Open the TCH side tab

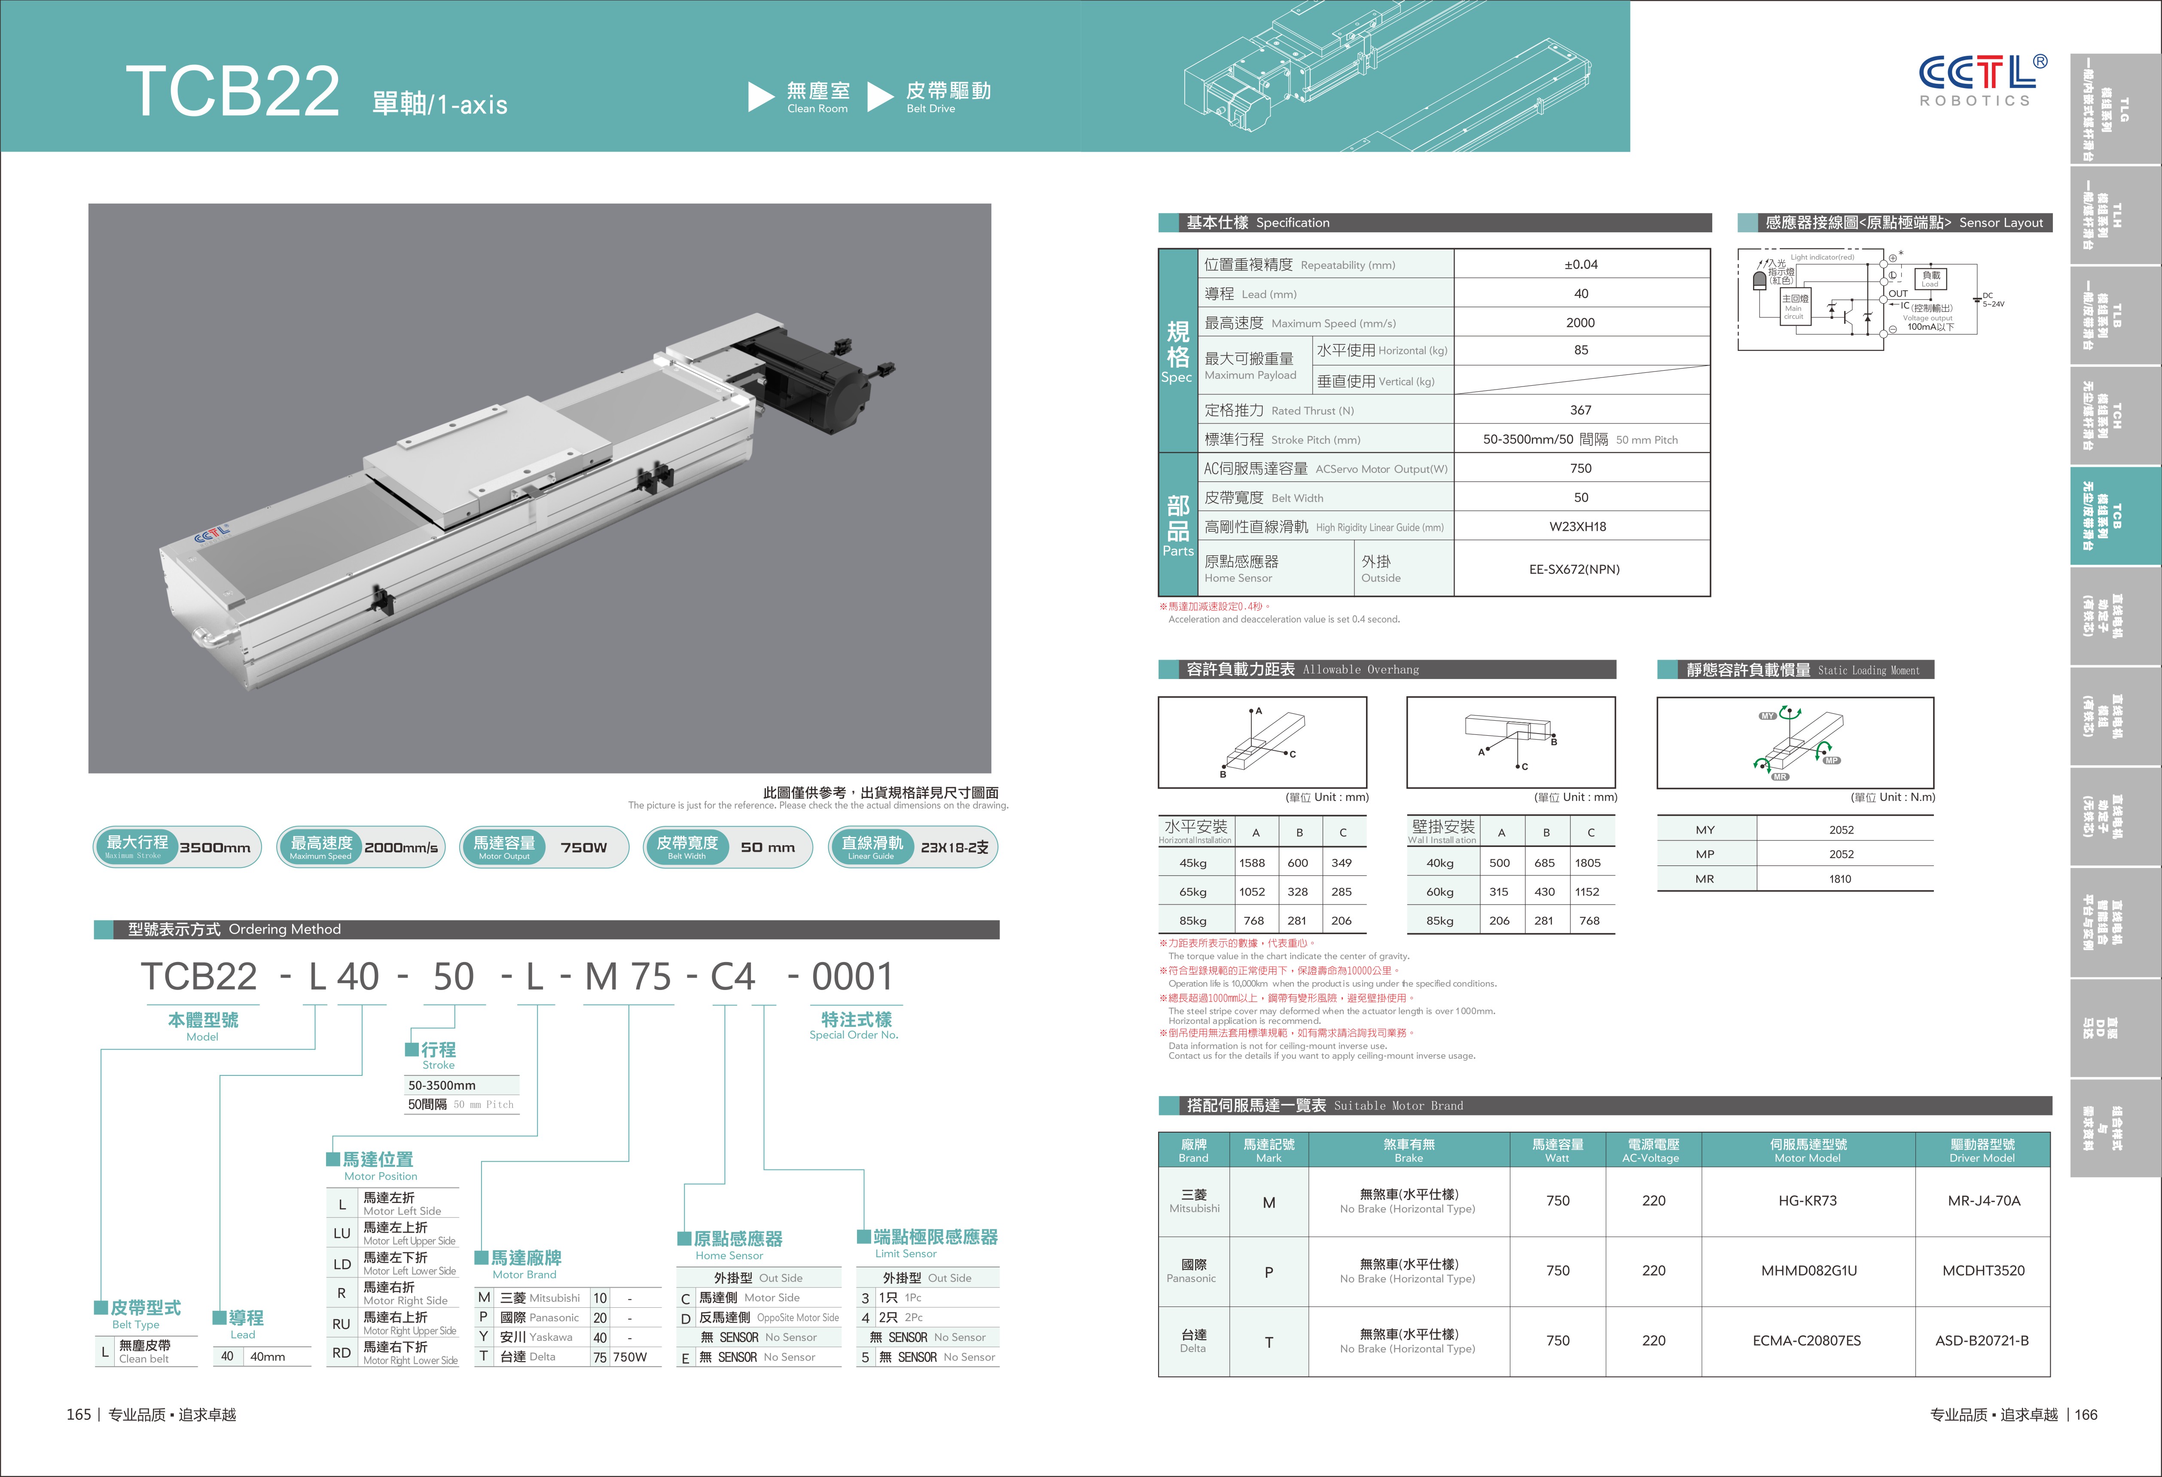pyautogui.click(x=2115, y=415)
